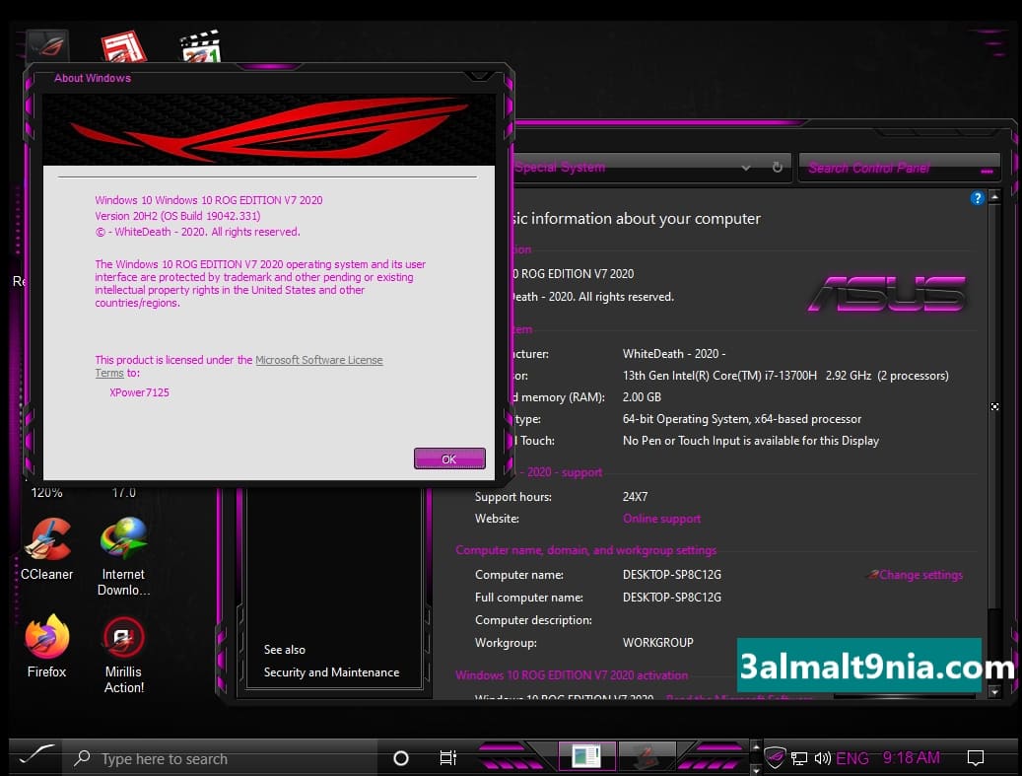Switch to the System window taskbar button
Screen dimensions: 1022x776
click(x=585, y=756)
